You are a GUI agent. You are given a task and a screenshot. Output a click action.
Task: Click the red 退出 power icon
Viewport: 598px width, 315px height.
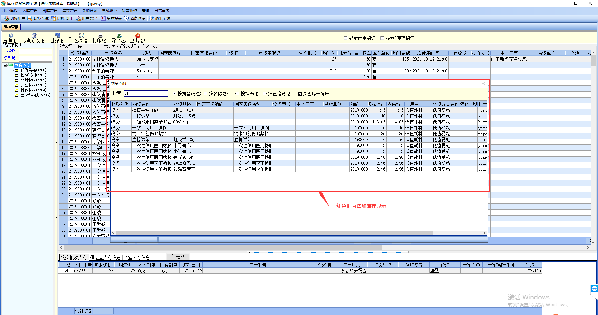[138, 35]
